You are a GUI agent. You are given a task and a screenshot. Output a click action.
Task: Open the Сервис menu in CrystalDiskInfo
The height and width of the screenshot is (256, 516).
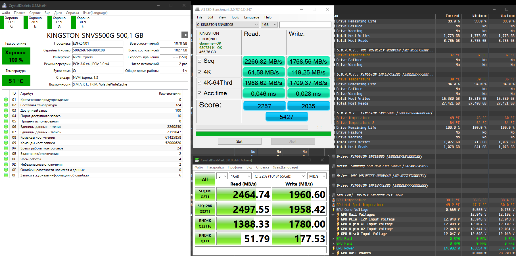coord(35,13)
